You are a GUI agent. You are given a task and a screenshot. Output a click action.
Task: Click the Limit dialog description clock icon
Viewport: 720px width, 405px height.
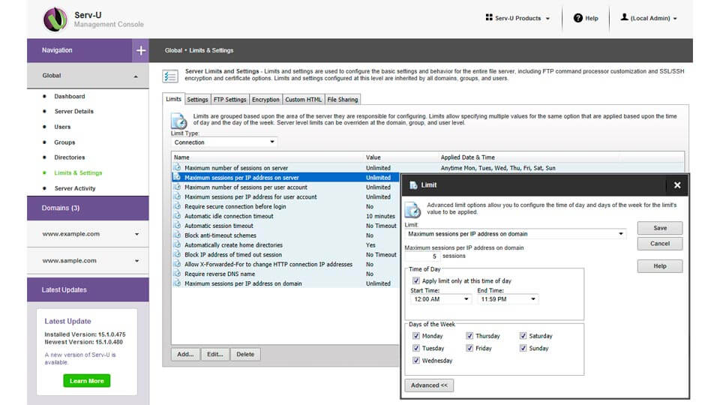tap(412, 209)
